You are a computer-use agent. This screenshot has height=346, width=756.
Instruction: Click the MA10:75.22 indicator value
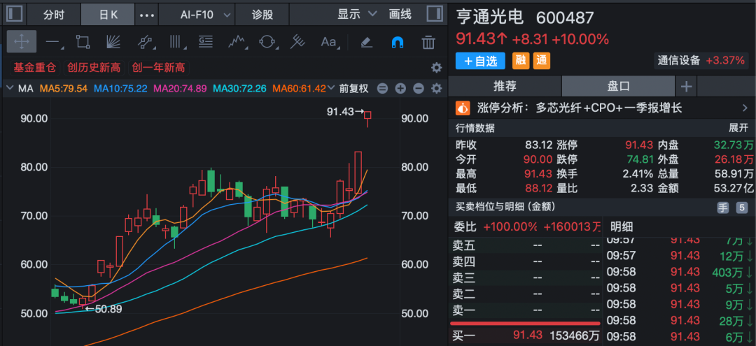click(120, 89)
